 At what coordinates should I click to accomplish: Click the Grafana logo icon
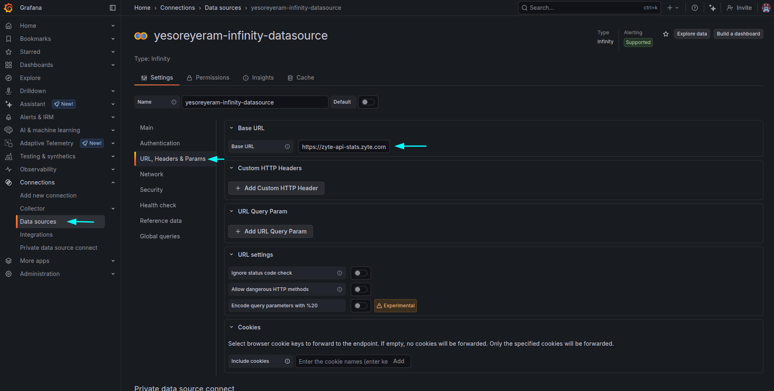pos(8,8)
